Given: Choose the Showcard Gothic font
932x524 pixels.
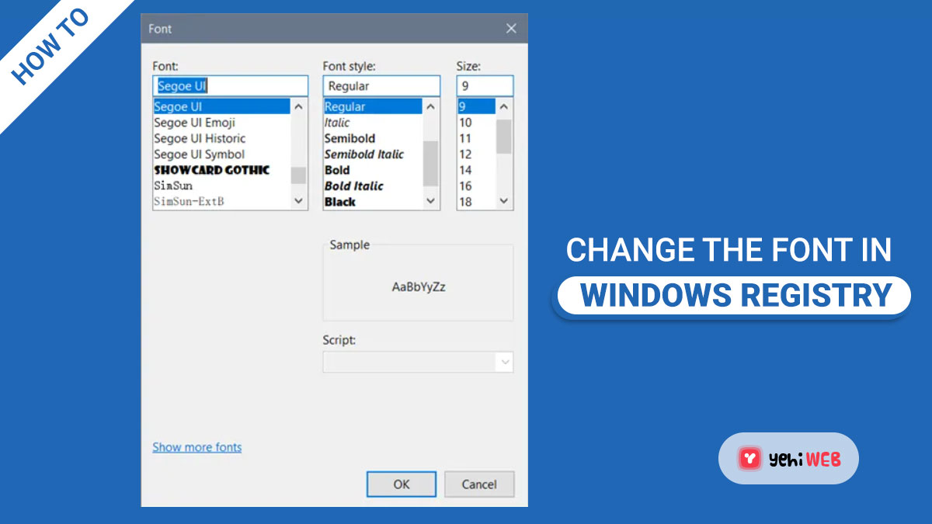Looking at the screenshot, I should click(210, 170).
